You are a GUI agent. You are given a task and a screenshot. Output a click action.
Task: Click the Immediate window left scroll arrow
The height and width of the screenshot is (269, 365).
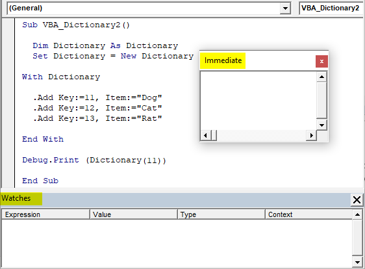(205, 135)
